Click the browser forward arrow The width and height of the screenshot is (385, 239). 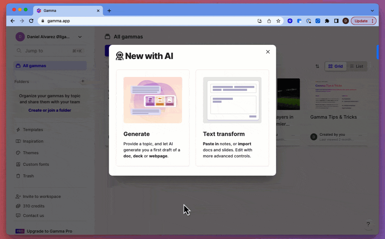pos(22,21)
